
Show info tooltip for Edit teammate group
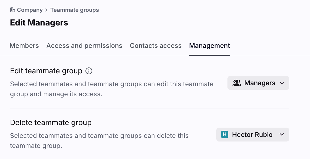pos(89,71)
